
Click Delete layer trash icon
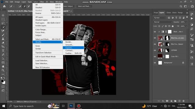[x=183, y=101]
